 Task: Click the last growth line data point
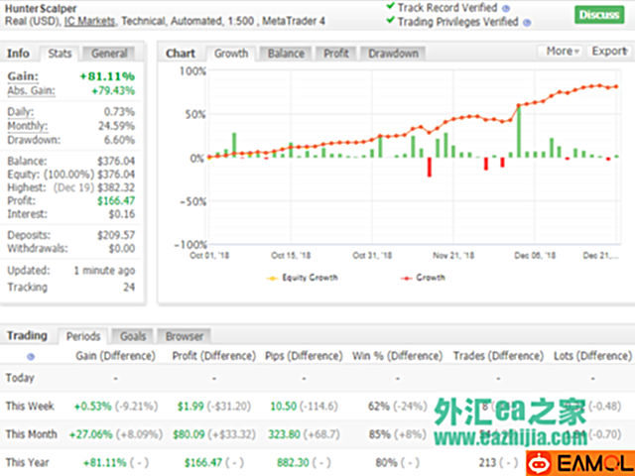[616, 86]
